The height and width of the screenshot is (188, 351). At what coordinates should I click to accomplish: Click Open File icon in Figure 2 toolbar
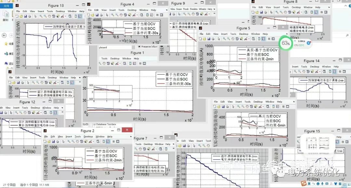49,142
